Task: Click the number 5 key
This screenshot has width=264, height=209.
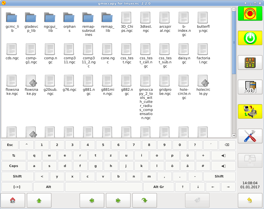Action: click(103, 145)
